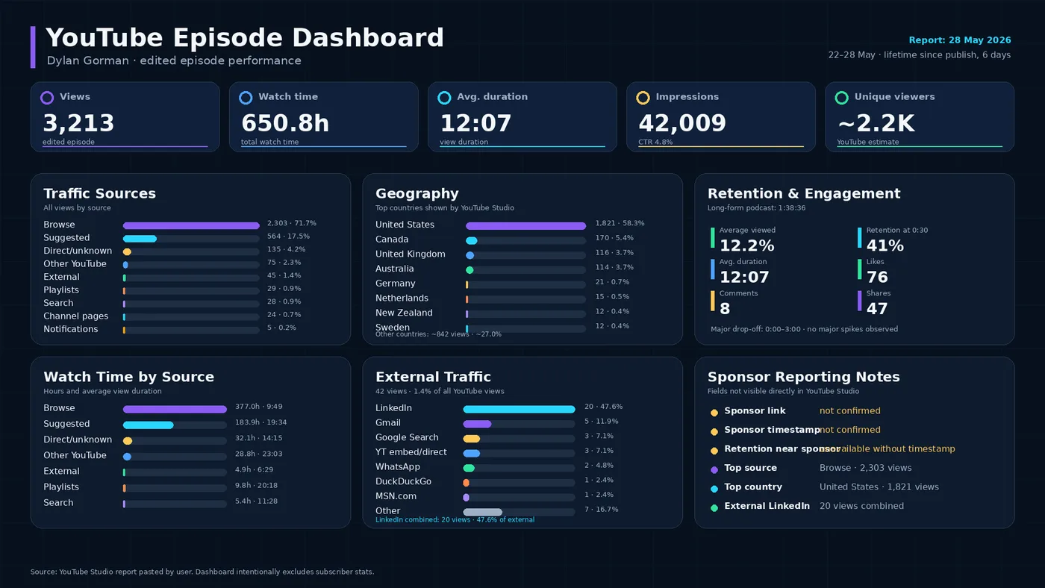Viewport: 1045px width, 588px height.
Task: Click the Report: 28 May 2026 label
Action: pyautogui.click(x=960, y=40)
